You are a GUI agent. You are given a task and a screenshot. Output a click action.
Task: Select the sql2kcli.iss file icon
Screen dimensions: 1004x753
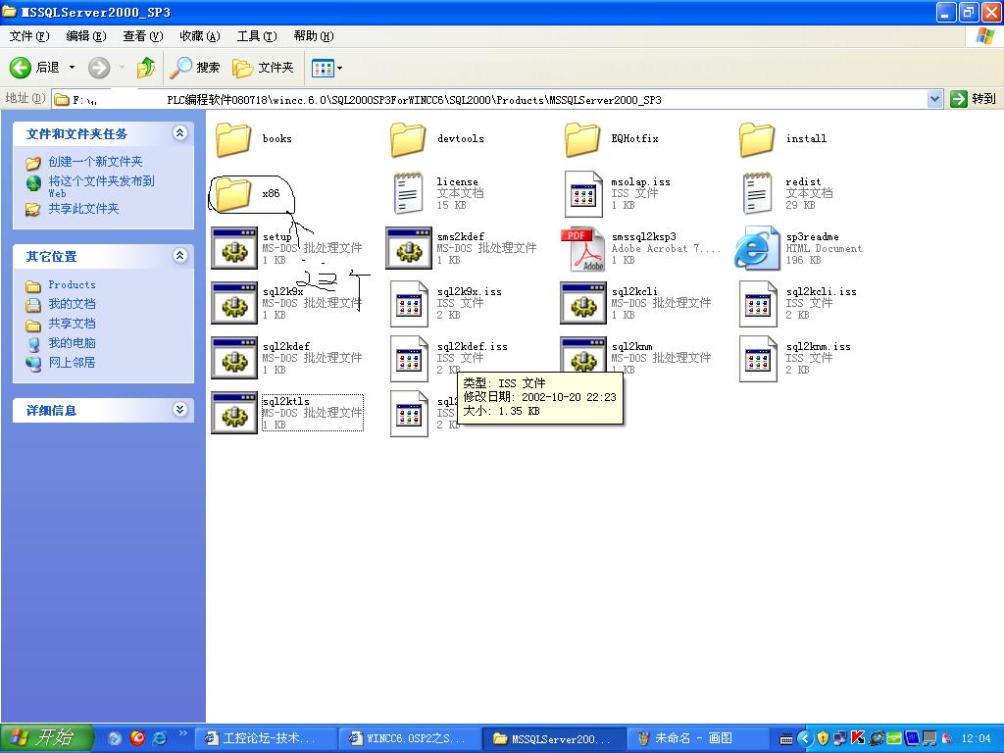tap(758, 304)
